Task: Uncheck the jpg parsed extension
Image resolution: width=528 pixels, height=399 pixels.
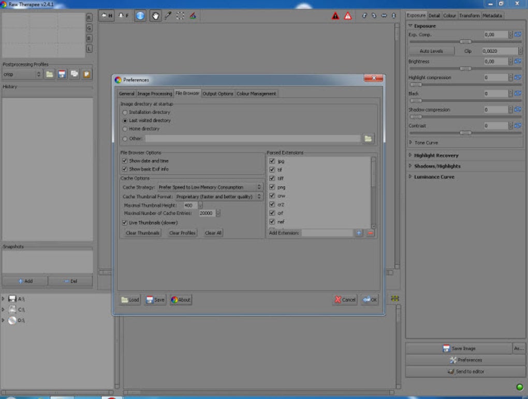Action: point(272,161)
